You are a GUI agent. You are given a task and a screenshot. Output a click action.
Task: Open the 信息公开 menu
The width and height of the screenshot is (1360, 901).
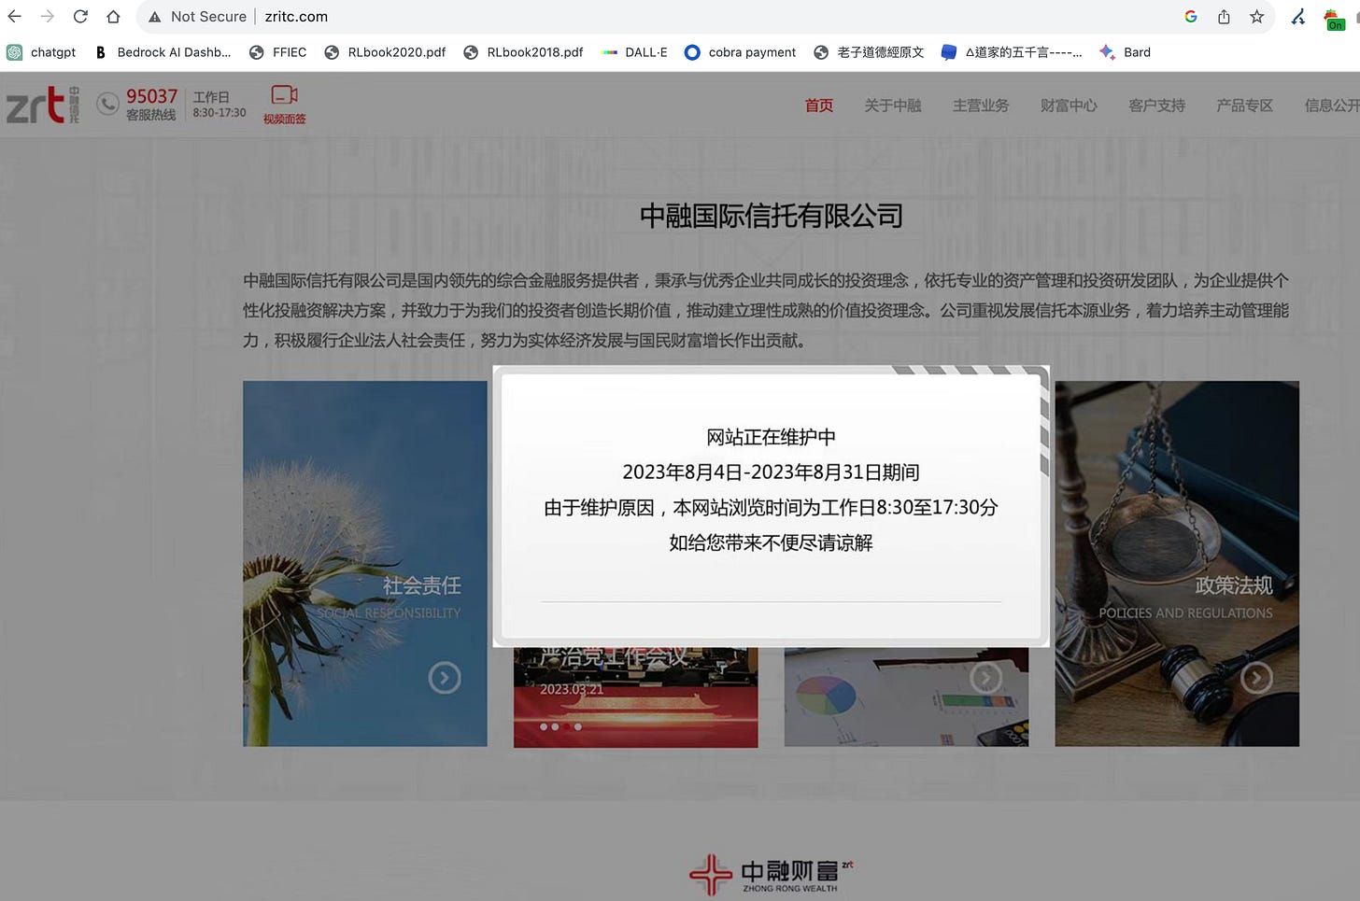click(1332, 106)
